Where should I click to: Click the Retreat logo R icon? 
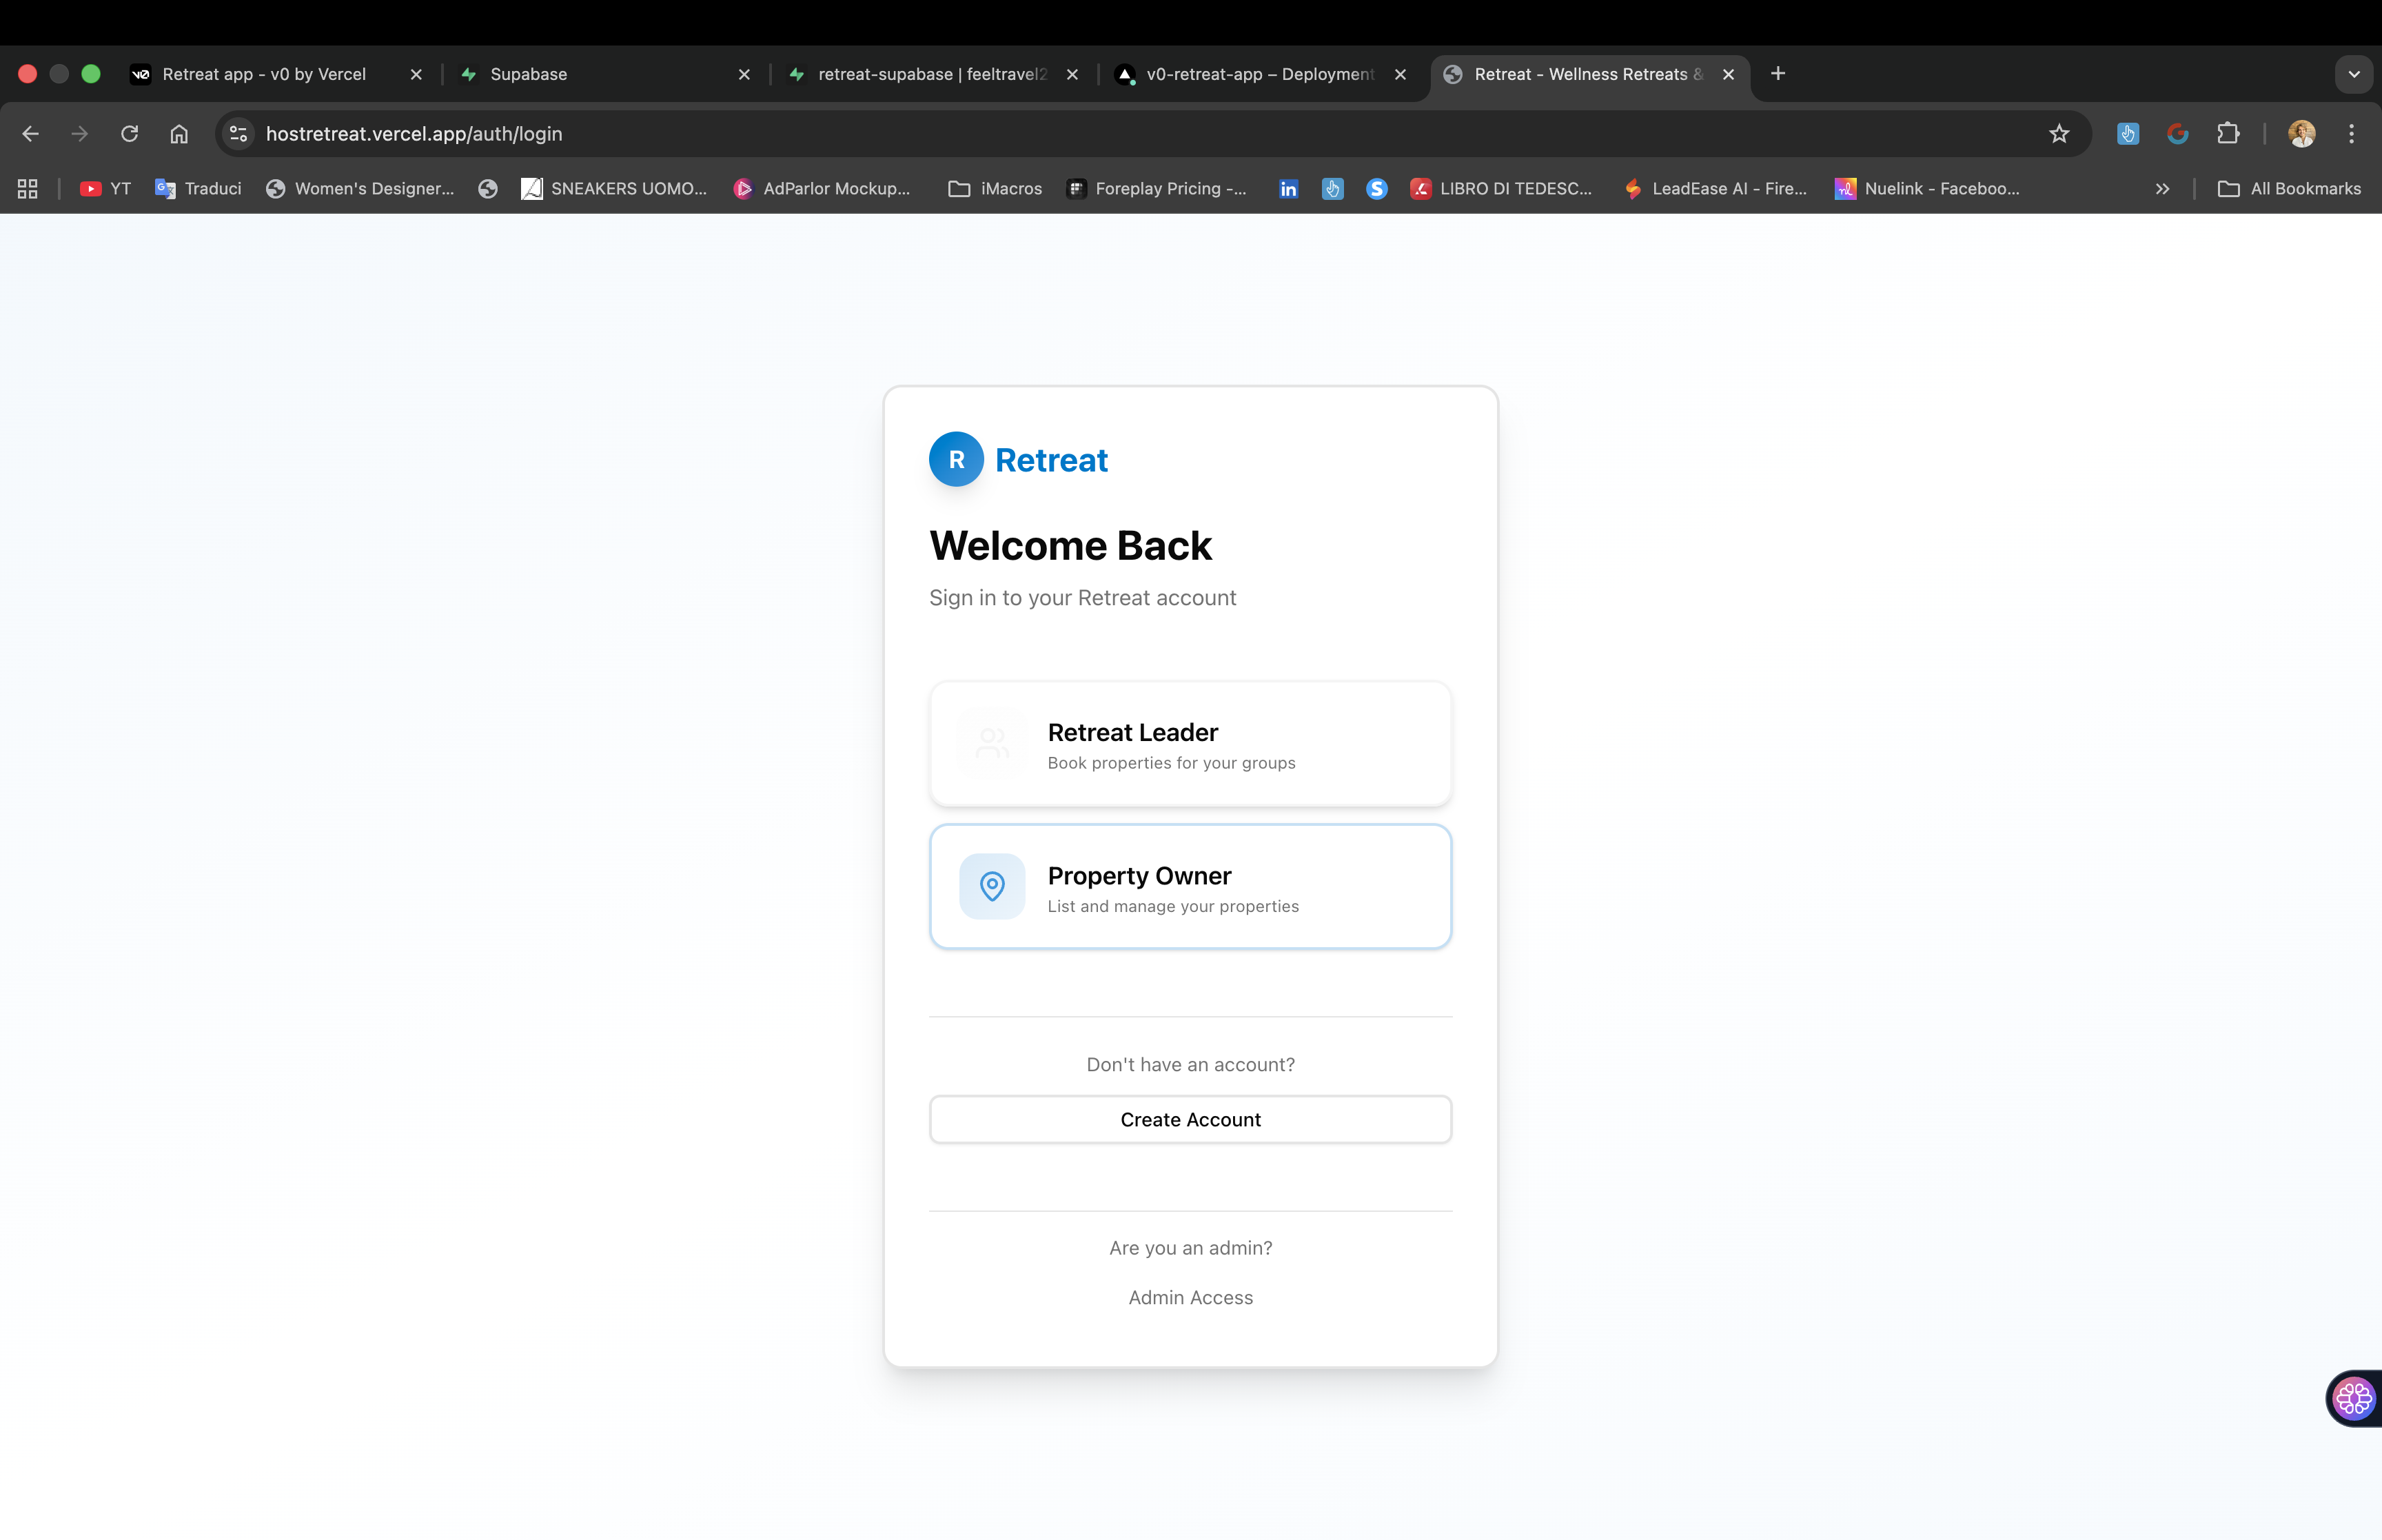click(x=955, y=460)
